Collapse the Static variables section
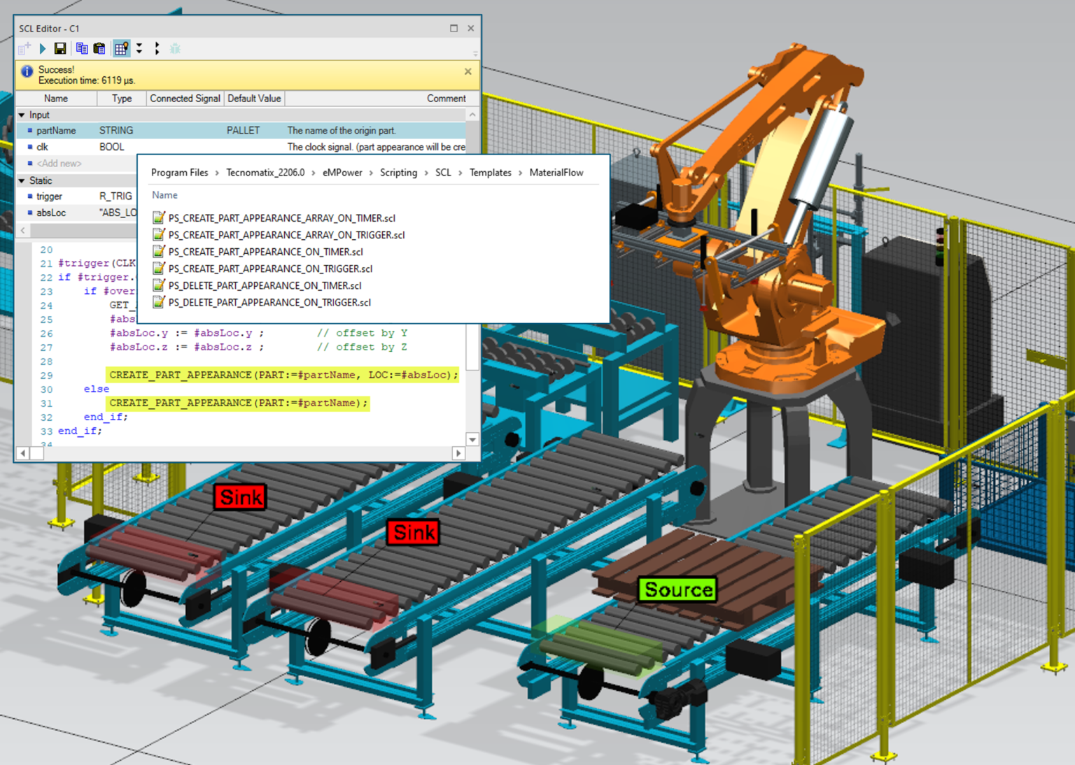 (22, 180)
